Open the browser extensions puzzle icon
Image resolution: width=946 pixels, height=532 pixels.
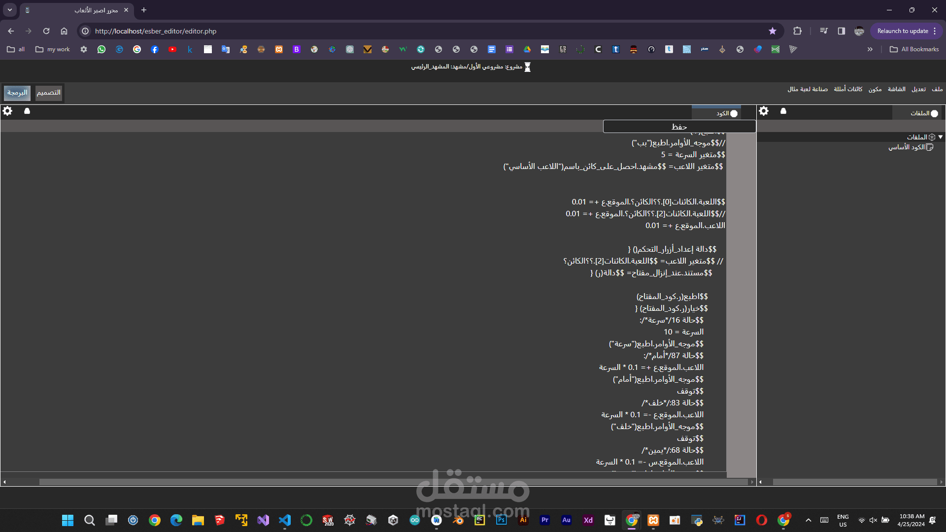[x=797, y=31]
